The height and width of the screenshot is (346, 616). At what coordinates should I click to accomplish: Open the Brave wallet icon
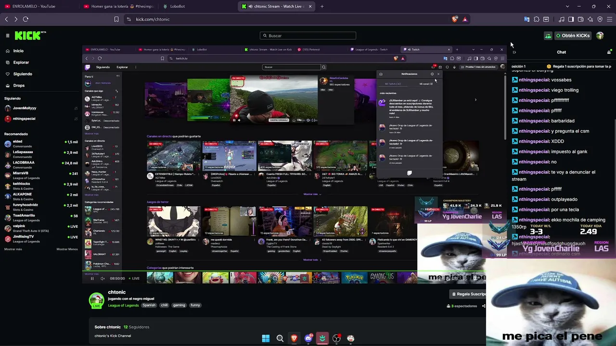(580, 19)
